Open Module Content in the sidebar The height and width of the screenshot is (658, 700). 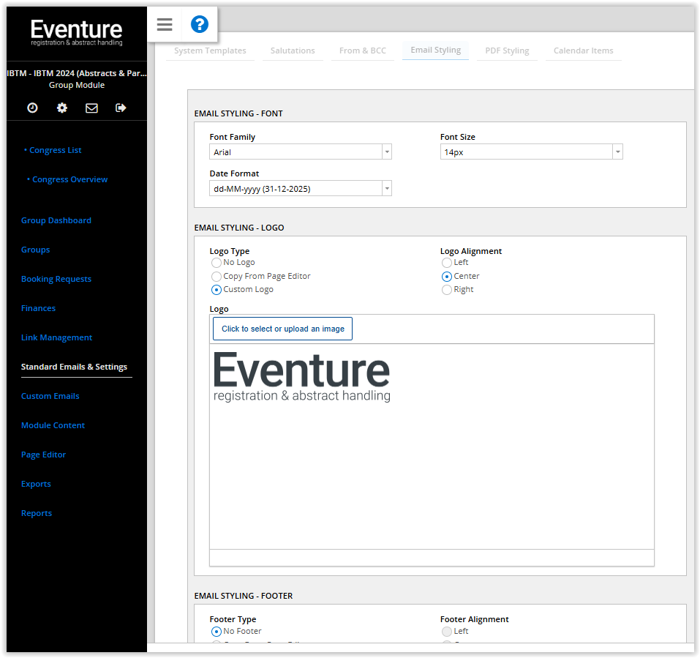[x=53, y=425]
